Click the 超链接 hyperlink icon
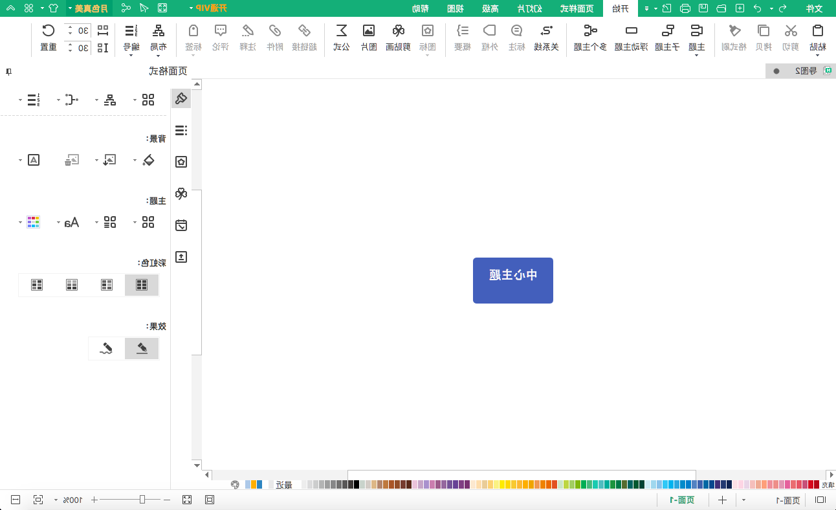 pos(304,30)
